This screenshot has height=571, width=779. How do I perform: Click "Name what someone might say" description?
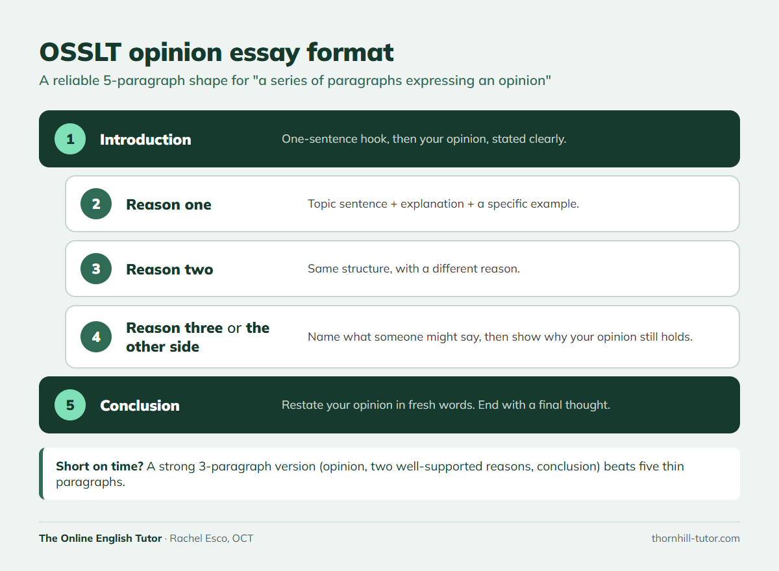tap(500, 337)
